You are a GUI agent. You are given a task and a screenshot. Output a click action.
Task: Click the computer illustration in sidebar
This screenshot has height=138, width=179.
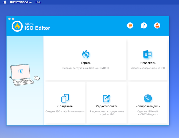(x=25, y=75)
